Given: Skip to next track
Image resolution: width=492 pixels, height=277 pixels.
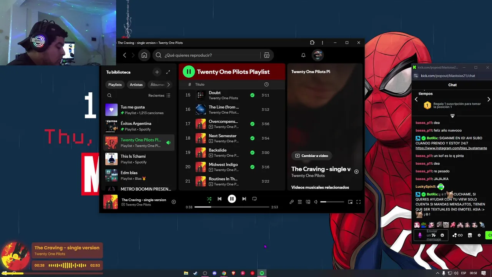Looking at the screenshot, I should pos(244,199).
